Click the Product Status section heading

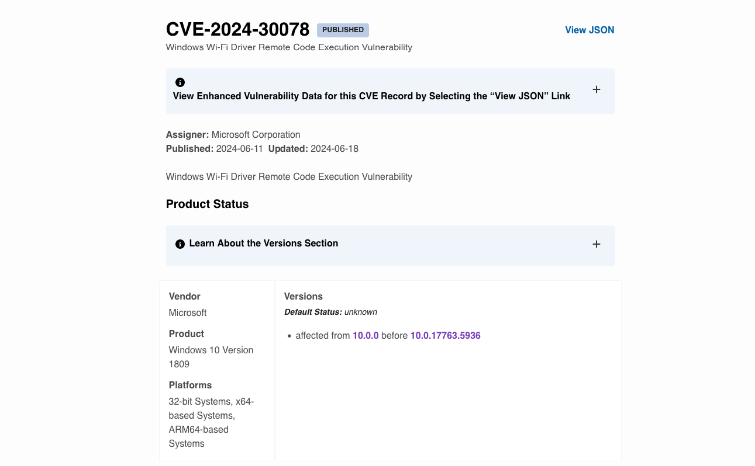pyautogui.click(x=207, y=204)
